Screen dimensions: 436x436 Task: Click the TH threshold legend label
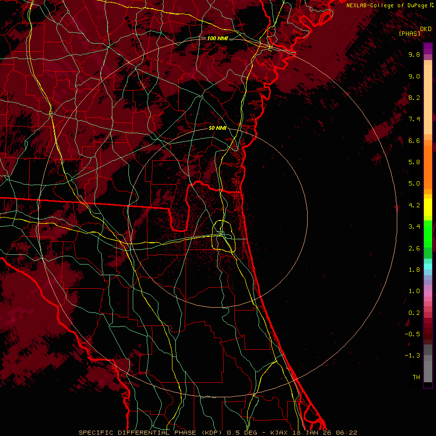[x=416, y=377]
